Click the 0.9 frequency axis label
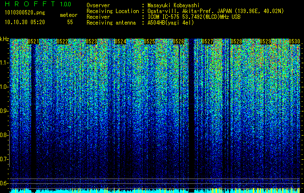The width and height of the screenshot is (304, 193). (3, 111)
